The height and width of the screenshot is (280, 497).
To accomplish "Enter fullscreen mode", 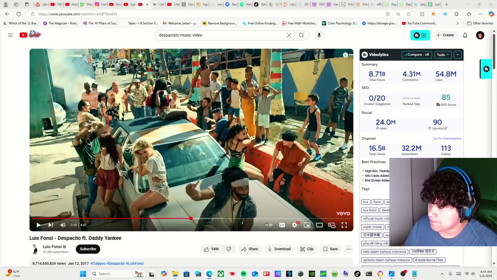I will click(344, 225).
